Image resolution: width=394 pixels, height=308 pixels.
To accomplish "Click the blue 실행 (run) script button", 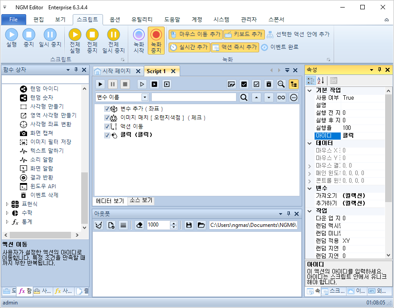I will click(12, 38).
